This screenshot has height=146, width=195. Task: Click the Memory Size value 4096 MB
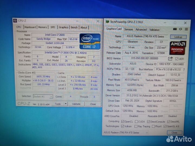click(x=132, y=90)
